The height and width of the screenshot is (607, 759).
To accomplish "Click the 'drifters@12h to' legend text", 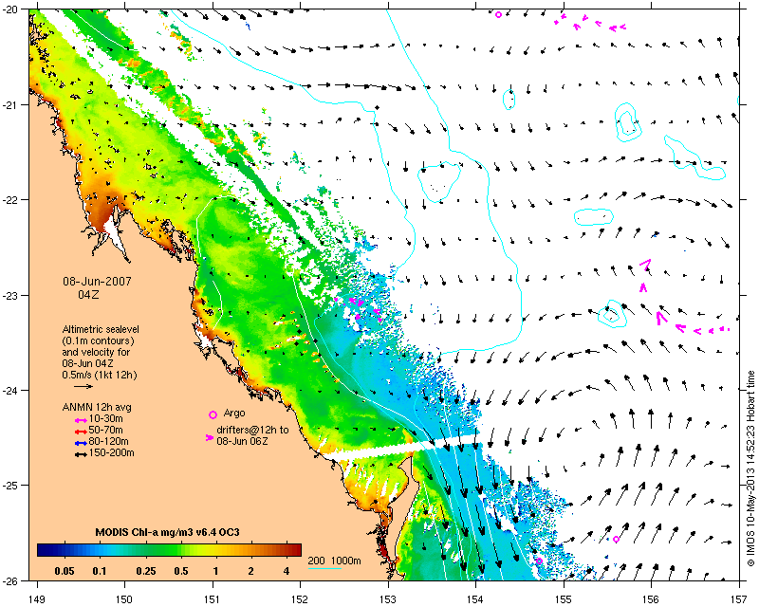I will [x=252, y=430].
